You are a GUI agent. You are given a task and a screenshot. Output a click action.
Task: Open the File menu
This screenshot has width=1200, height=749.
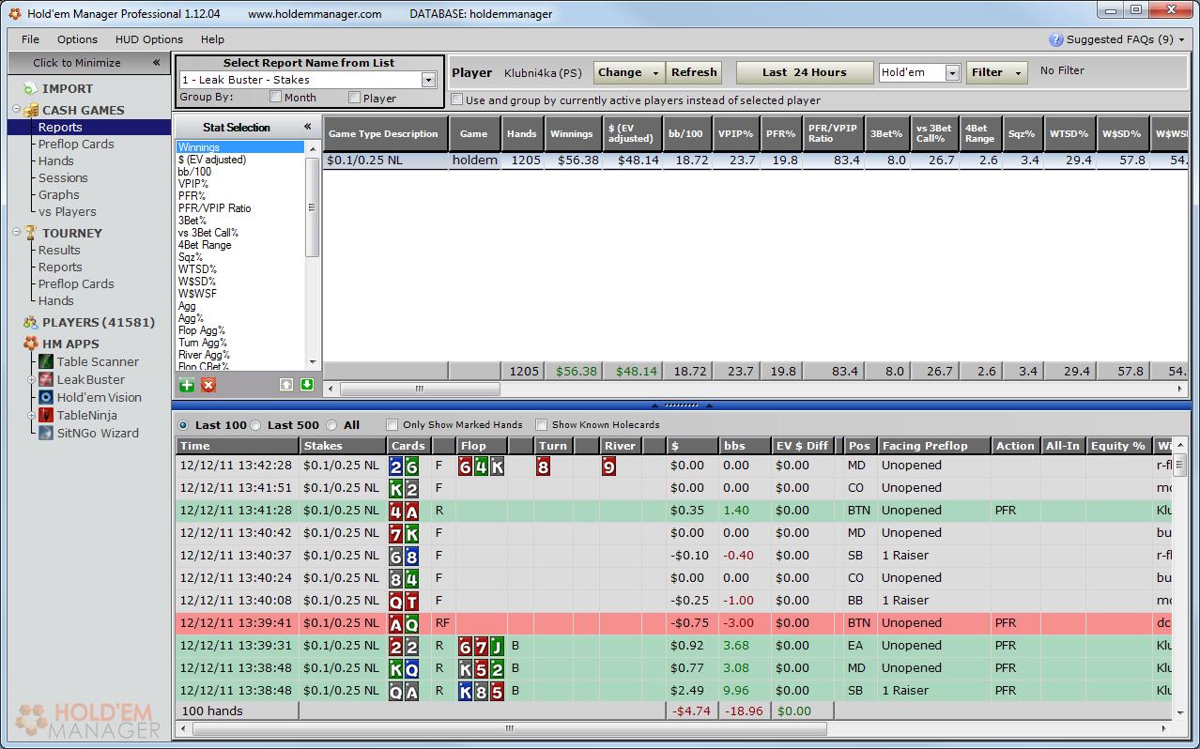(x=30, y=39)
